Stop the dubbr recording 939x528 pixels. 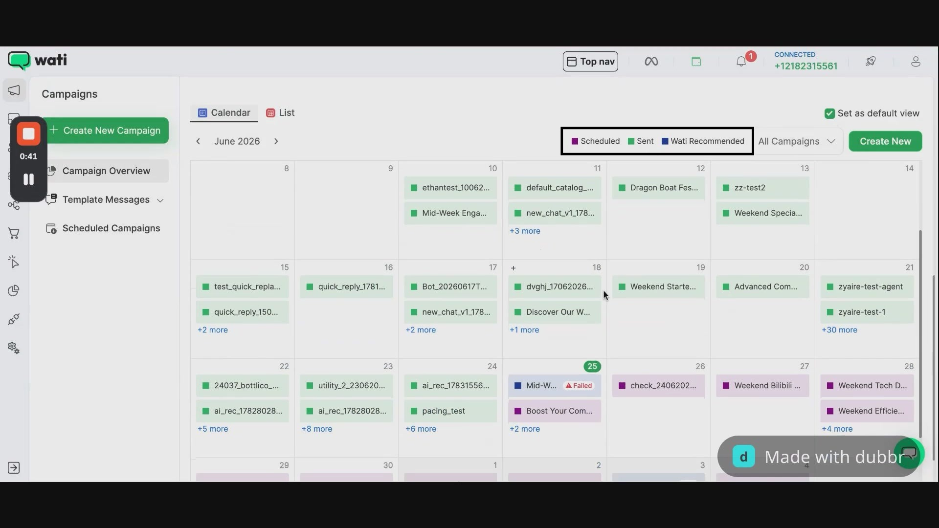point(28,134)
